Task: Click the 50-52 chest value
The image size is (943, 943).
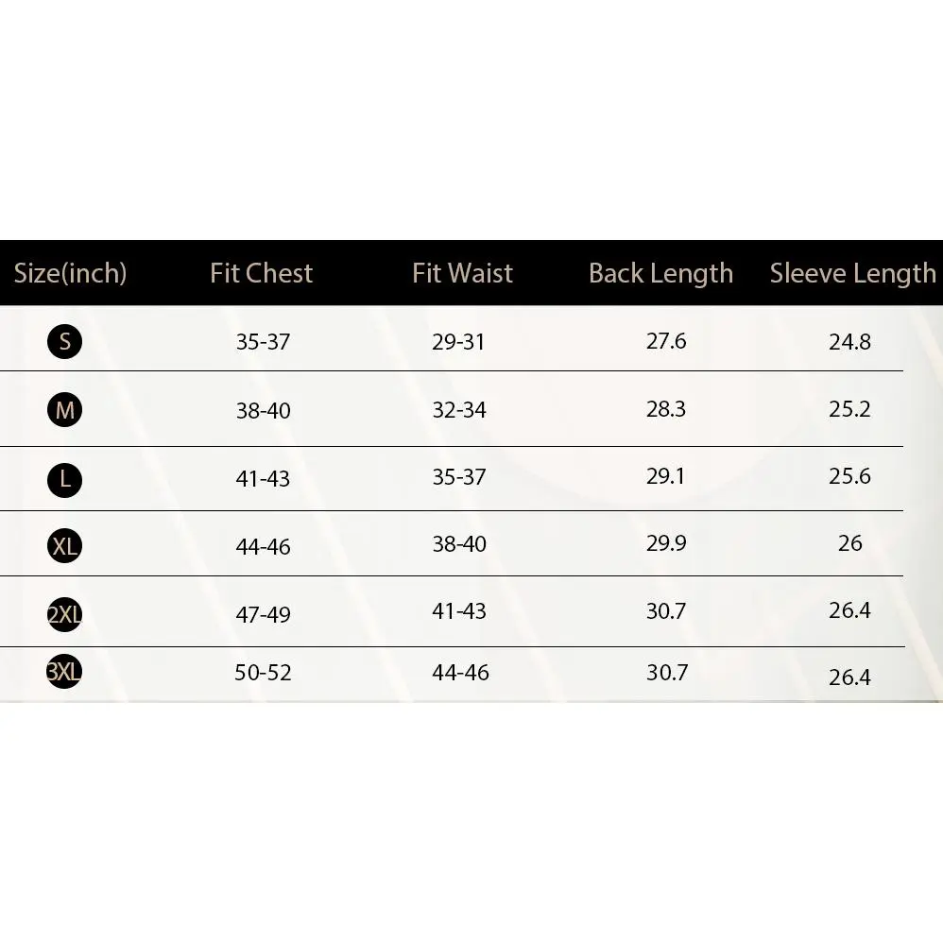Action: pos(264,673)
